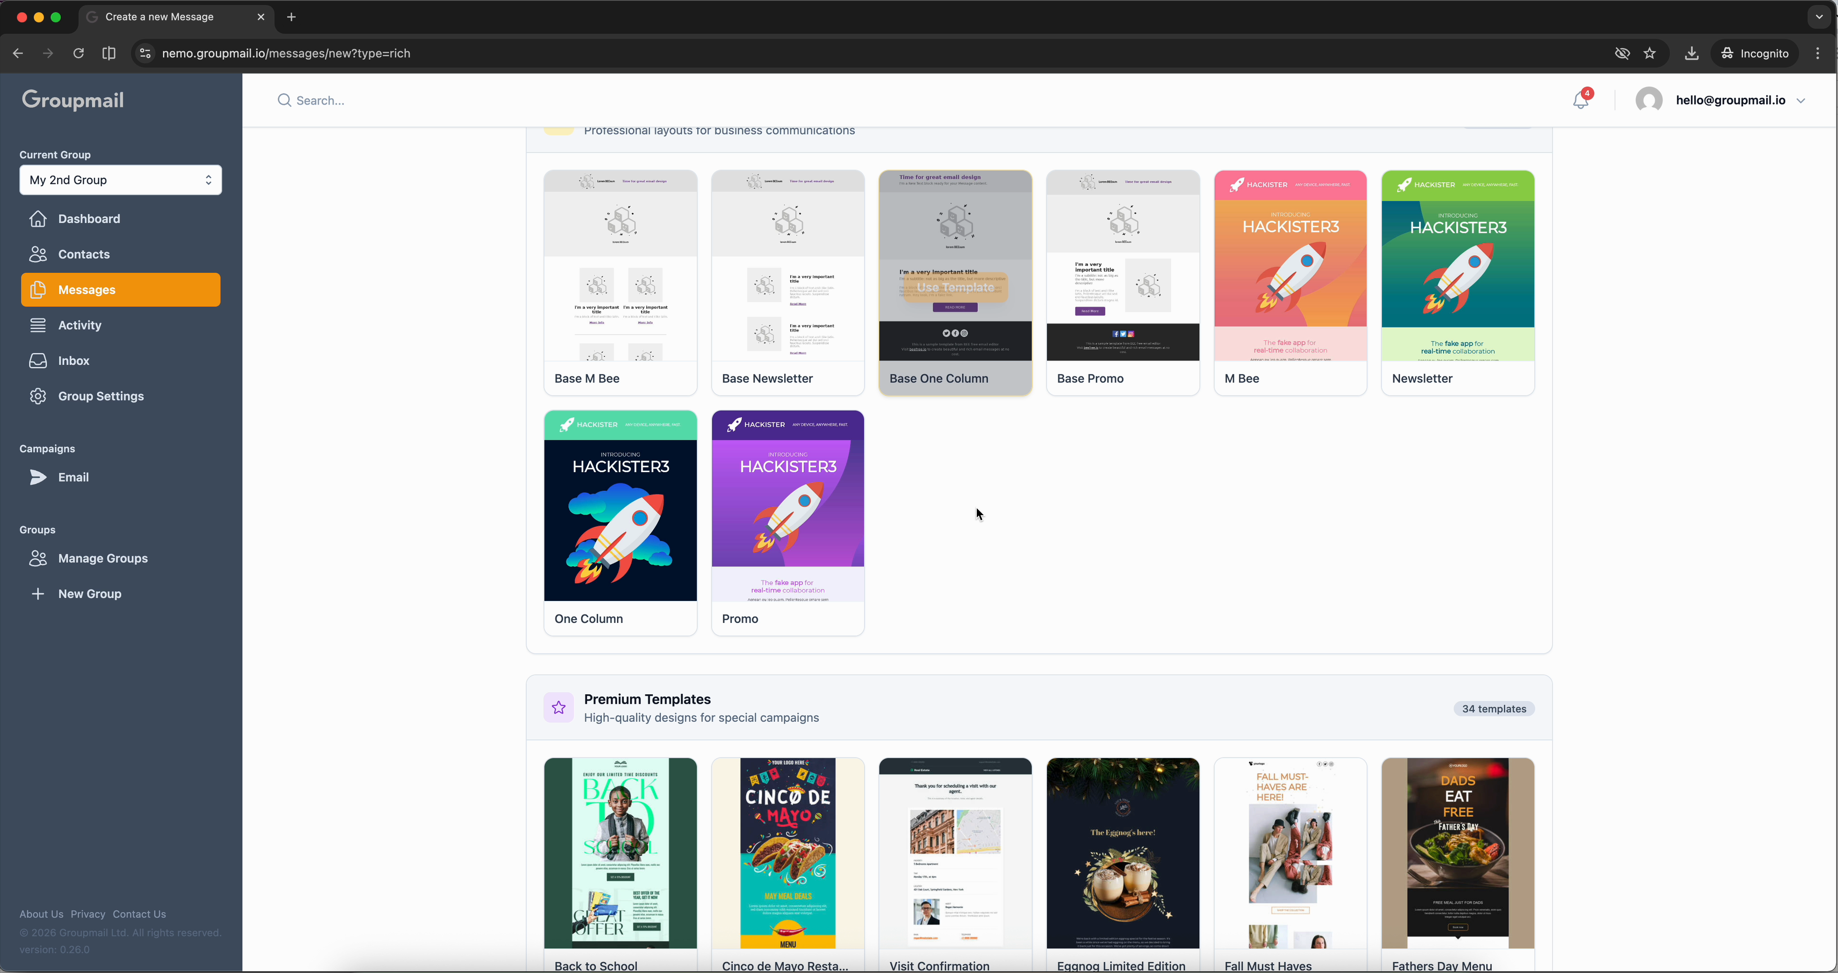Open the Contact Us link

point(139,914)
